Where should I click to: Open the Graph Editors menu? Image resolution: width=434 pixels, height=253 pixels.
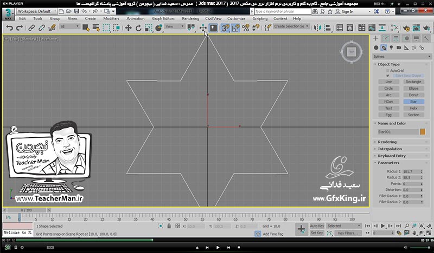pyautogui.click(x=163, y=18)
